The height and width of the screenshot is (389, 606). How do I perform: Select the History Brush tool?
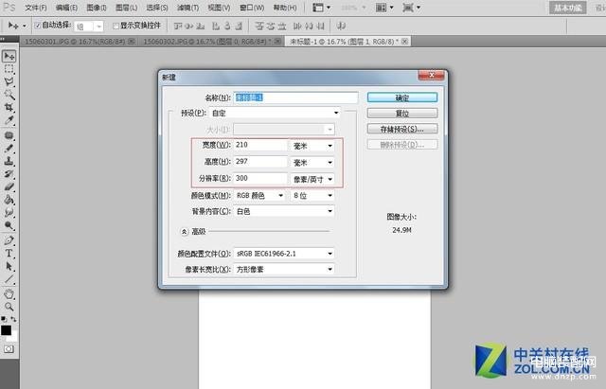[9, 174]
